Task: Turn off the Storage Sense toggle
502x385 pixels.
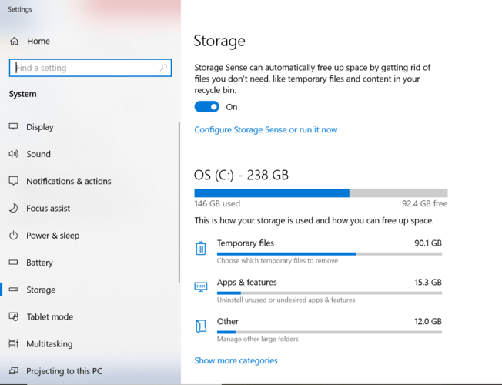Action: point(206,107)
